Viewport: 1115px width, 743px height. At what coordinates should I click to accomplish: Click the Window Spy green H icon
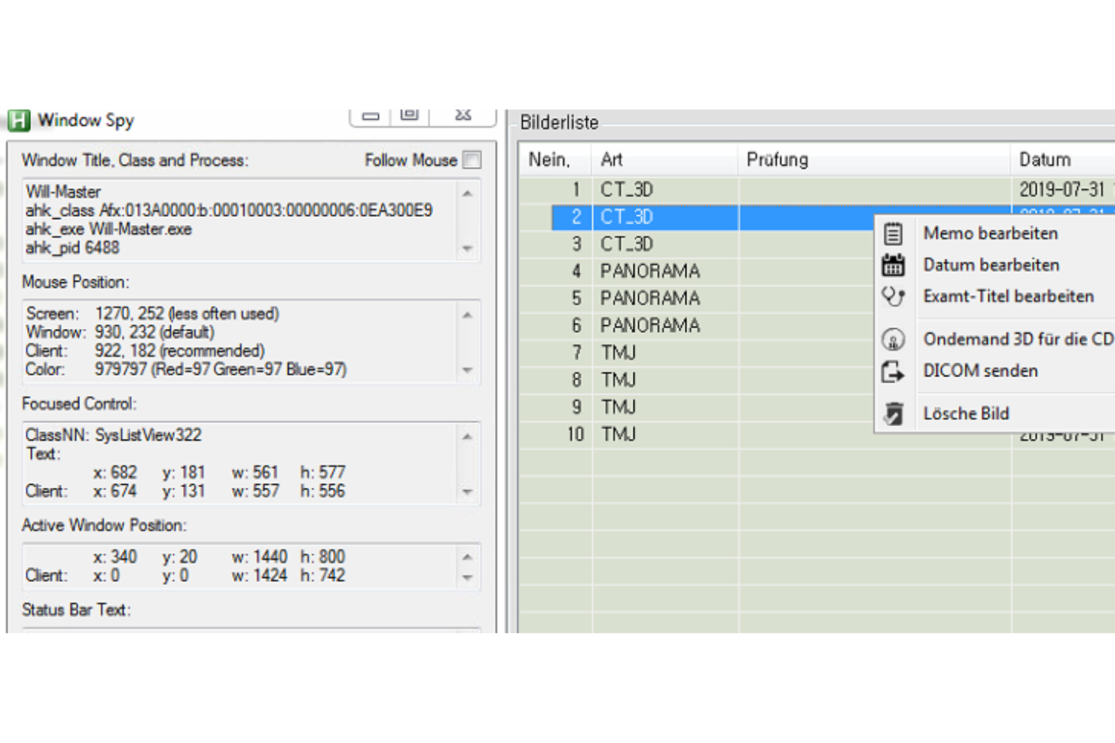[19, 120]
